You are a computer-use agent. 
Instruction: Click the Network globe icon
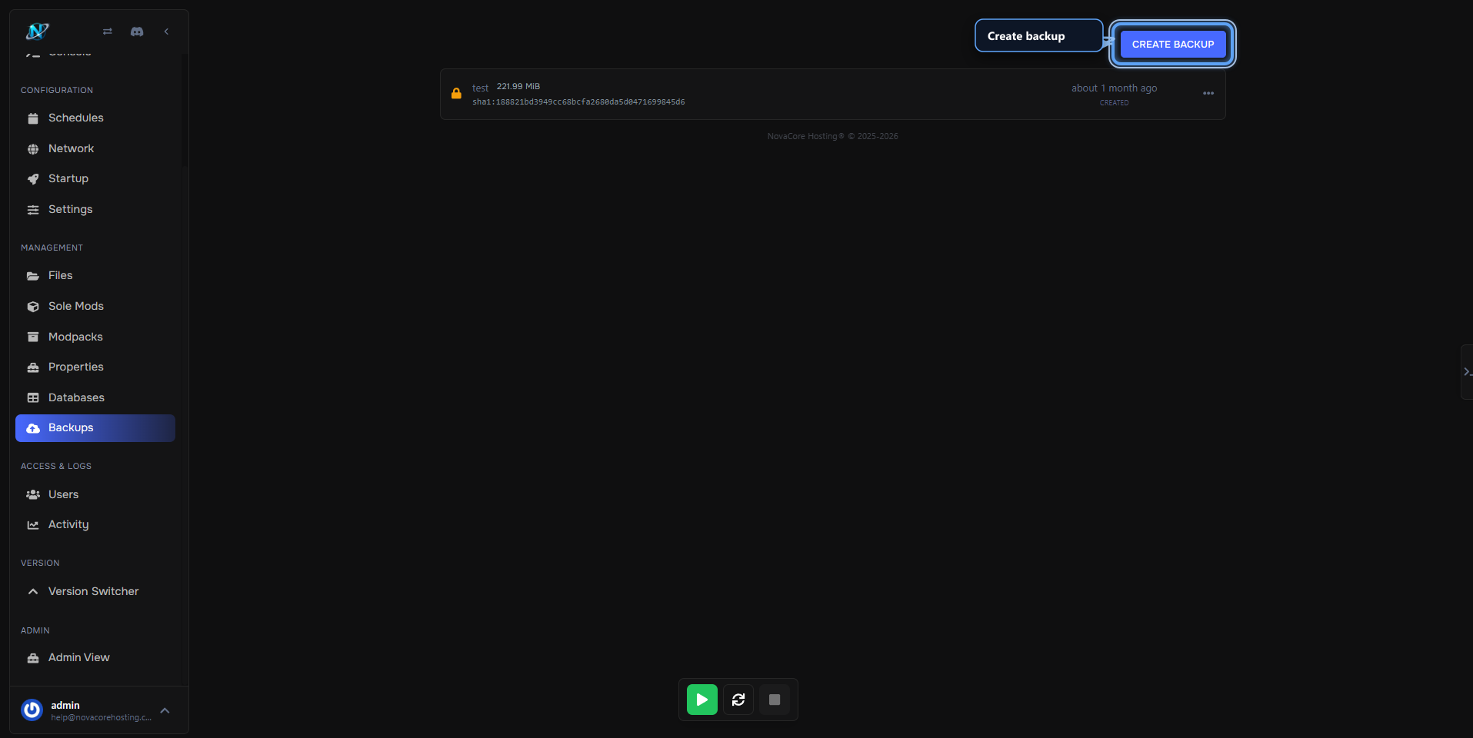point(33,149)
